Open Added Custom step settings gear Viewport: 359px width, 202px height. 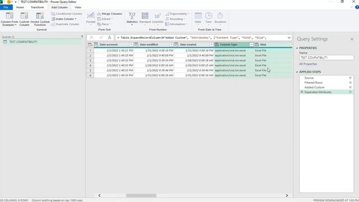tap(350, 88)
